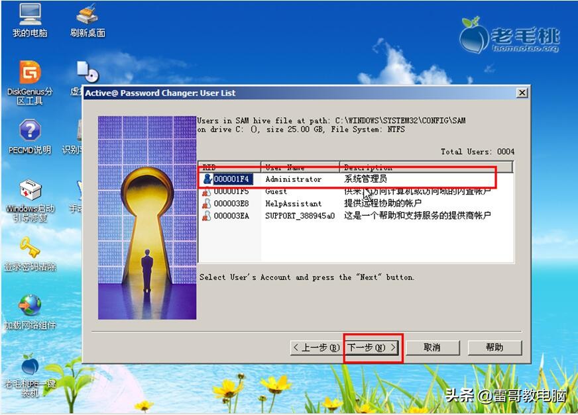Click RID value 000003E8
This screenshot has height=415, width=578.
click(231, 204)
